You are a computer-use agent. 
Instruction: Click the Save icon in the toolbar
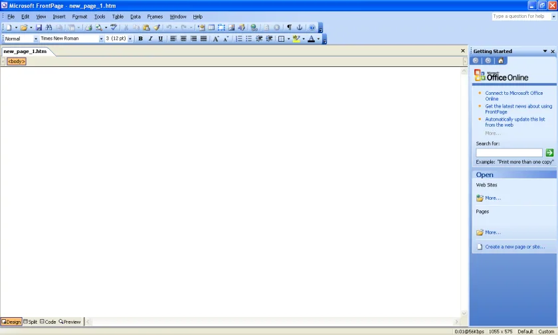click(39, 27)
